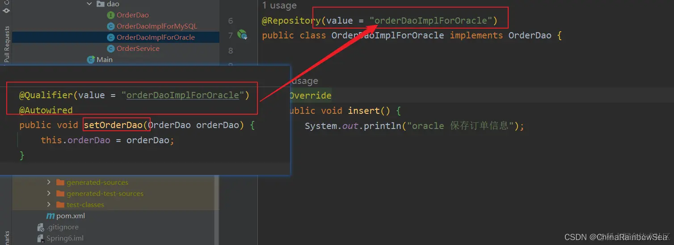The width and height of the screenshot is (674, 245).
Task: Select test-classes folder row
Action: (116, 205)
